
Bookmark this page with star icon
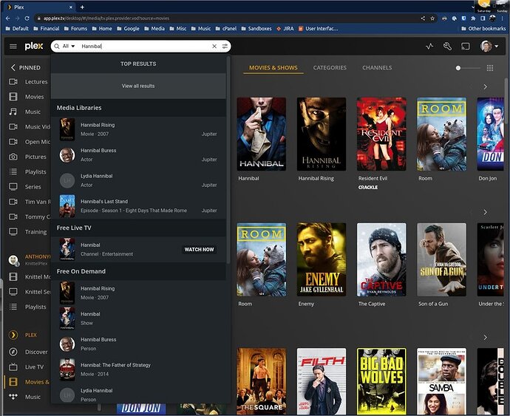tap(432, 18)
